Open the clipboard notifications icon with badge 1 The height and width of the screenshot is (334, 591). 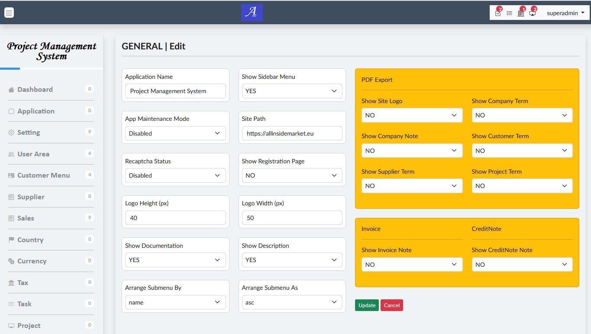[x=521, y=13]
